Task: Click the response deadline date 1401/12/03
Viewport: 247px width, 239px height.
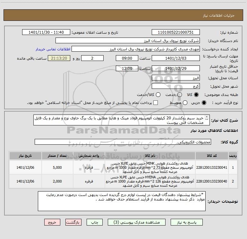Action: click(176, 58)
